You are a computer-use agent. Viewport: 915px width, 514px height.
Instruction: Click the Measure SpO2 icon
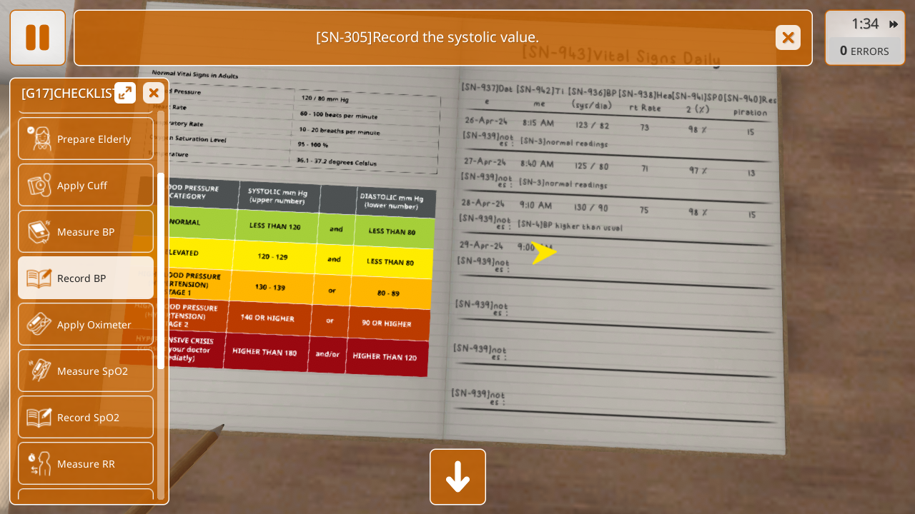(39, 371)
